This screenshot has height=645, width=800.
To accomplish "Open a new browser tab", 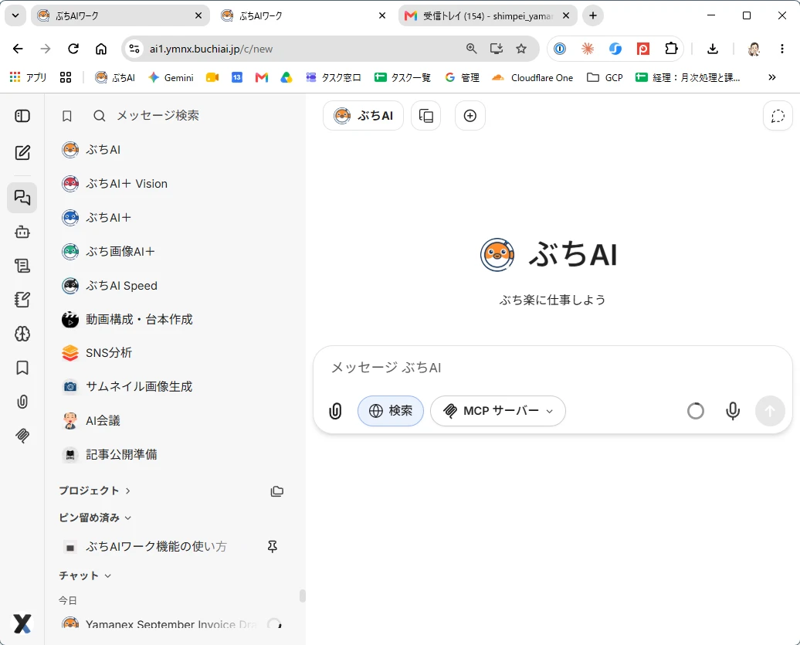I will pos(593,15).
